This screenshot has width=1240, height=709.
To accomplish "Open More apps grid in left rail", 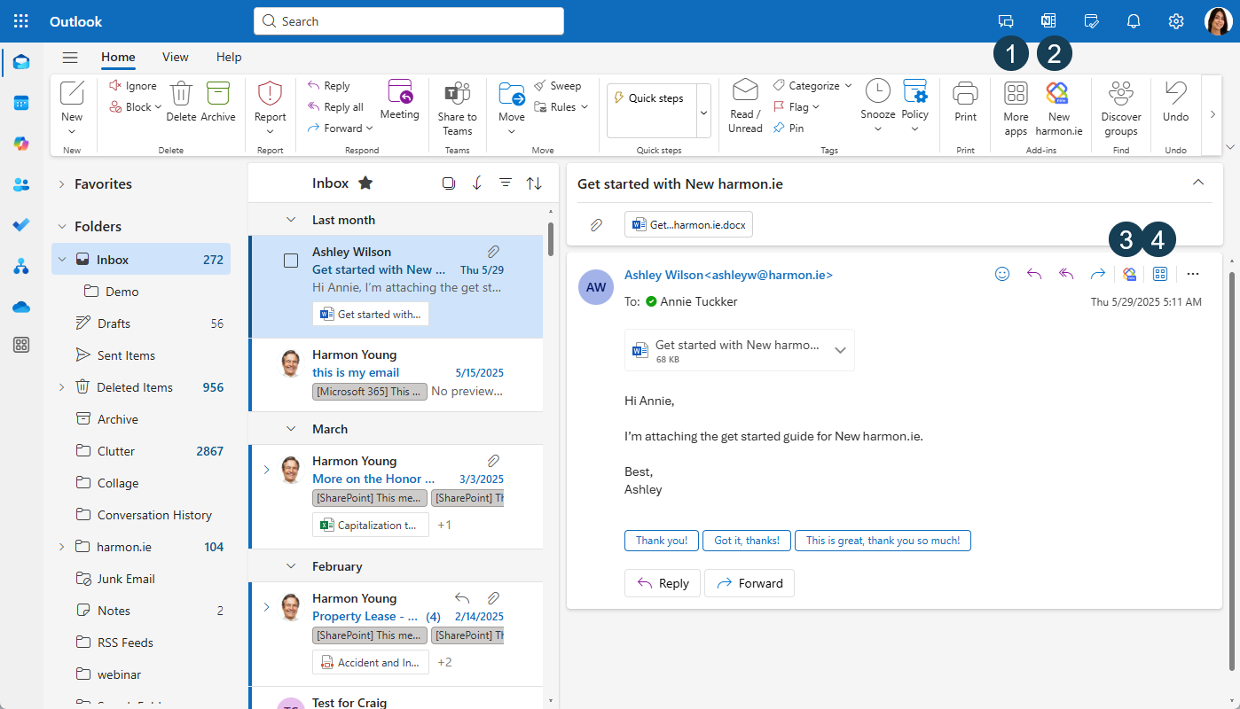I will 21,346.
